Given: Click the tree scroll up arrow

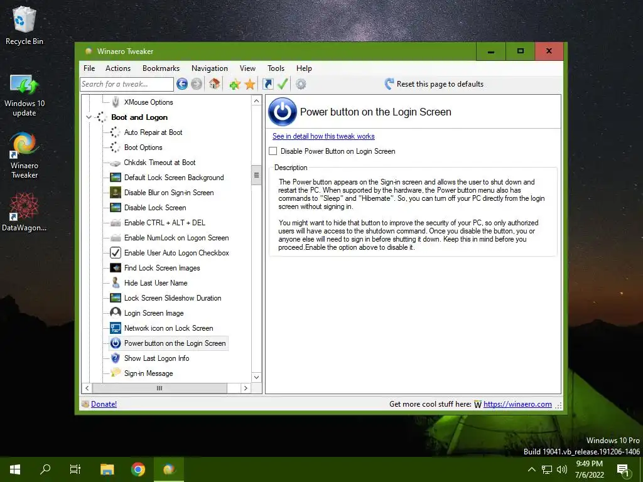Looking at the screenshot, I should (256, 101).
